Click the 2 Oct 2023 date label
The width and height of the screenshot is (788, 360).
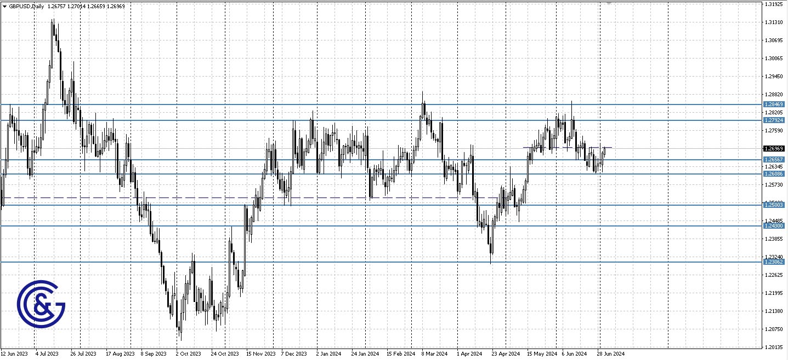click(x=188, y=353)
